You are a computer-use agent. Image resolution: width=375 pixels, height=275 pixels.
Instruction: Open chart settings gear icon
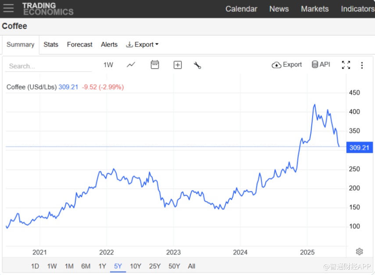pyautogui.click(x=359, y=251)
